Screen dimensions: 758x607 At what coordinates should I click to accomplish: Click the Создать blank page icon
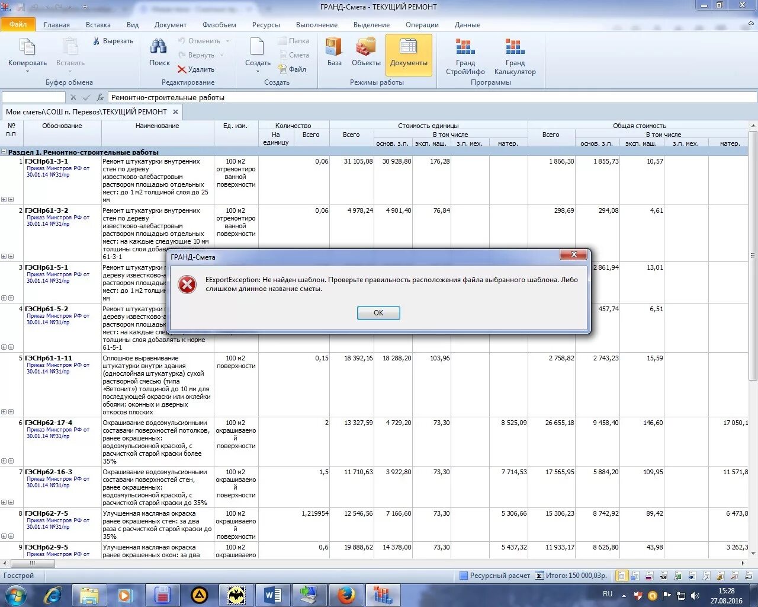click(x=257, y=47)
